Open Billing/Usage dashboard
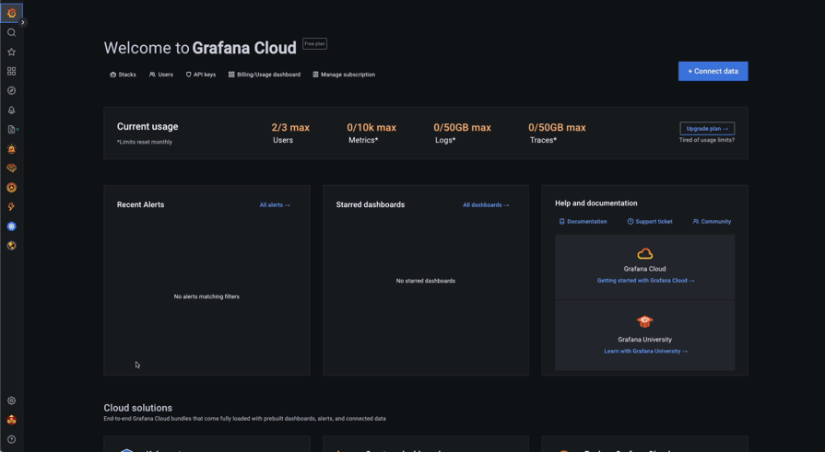The height and width of the screenshot is (452, 825). 265,75
